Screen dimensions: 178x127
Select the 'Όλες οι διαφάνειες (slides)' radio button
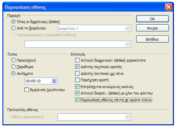(13, 22)
